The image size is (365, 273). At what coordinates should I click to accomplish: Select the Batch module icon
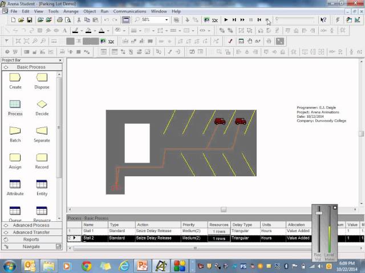pos(15,131)
